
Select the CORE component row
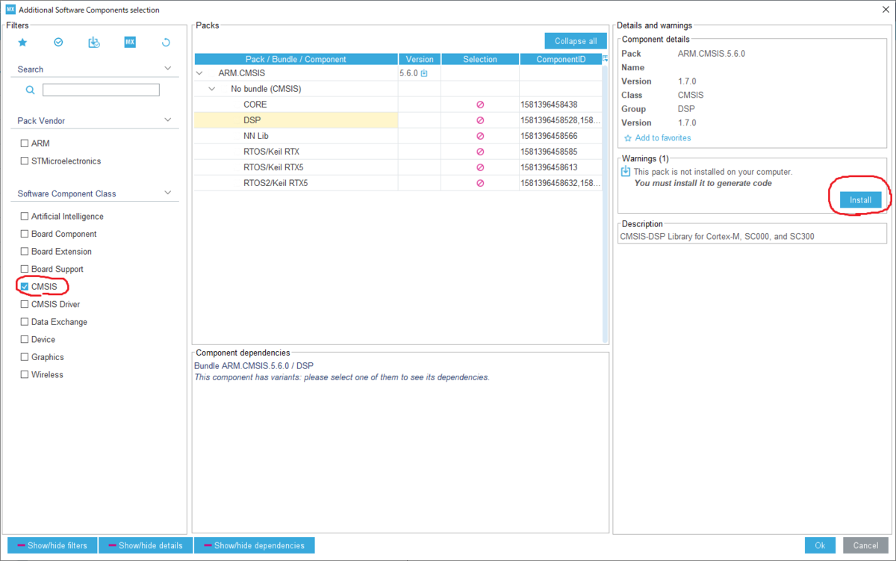point(398,105)
